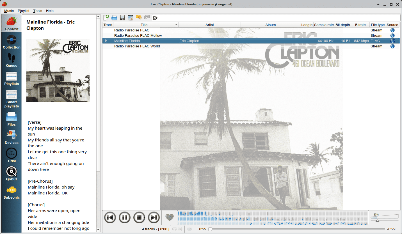Viewport: 402px width, 234px height.
Task: Click the grey redo arrow
Action: [147, 18]
